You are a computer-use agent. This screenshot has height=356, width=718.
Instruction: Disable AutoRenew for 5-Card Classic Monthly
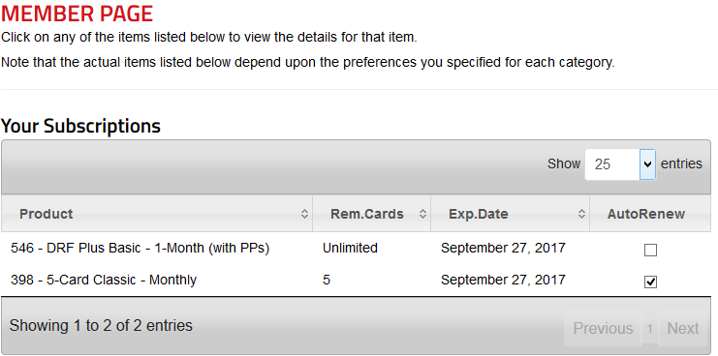point(650,282)
